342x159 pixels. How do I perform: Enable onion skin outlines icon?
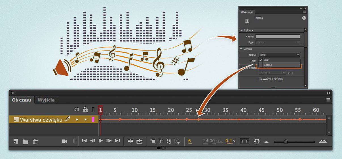point(161,141)
